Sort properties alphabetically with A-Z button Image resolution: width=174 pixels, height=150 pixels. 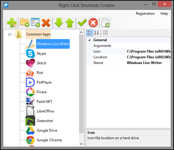tap(96, 33)
